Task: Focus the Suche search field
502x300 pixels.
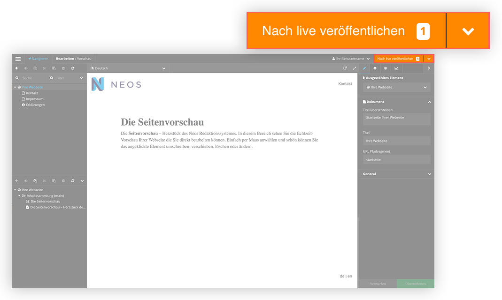Action: coord(30,78)
